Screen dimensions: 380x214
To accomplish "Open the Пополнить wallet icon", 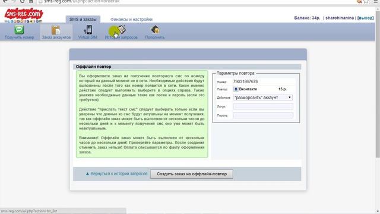I will tap(155, 30).
